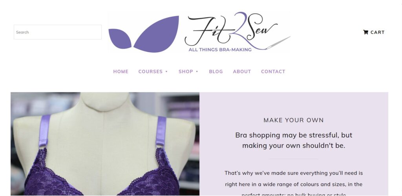This screenshot has width=402, height=196.
Task: Navigate to the CONTACT page
Action: [273, 71]
